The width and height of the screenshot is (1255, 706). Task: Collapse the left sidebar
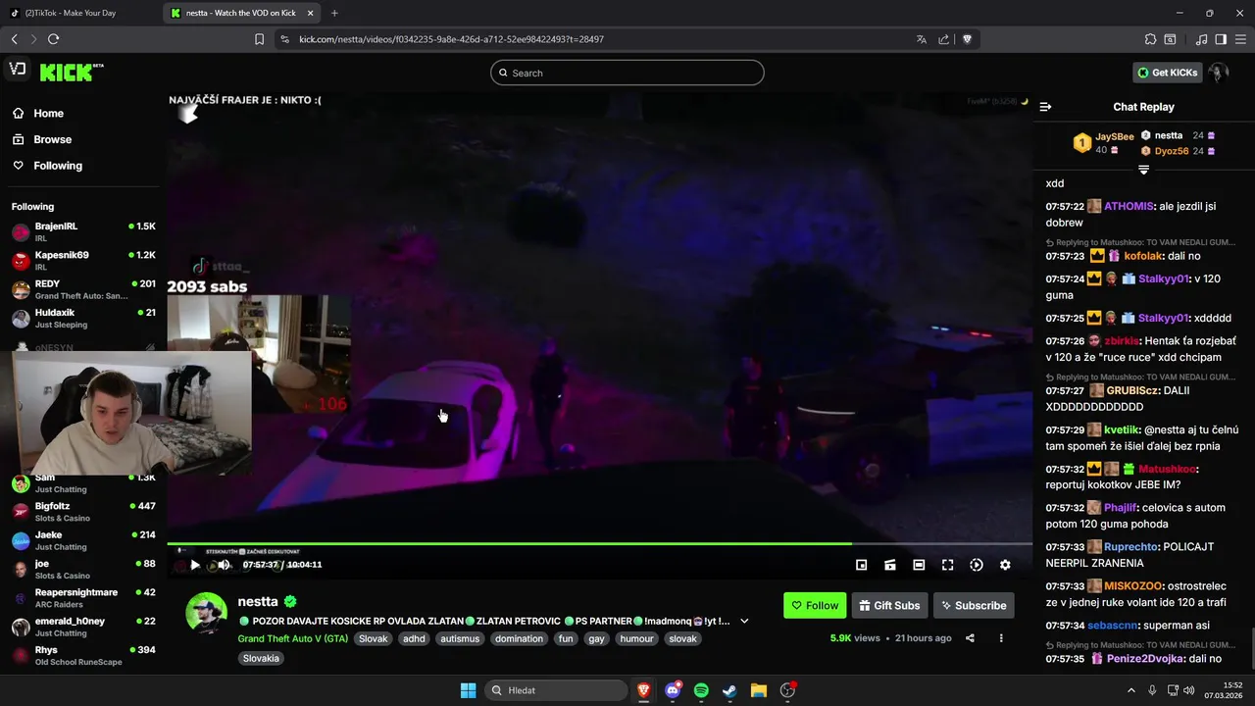click(17, 69)
